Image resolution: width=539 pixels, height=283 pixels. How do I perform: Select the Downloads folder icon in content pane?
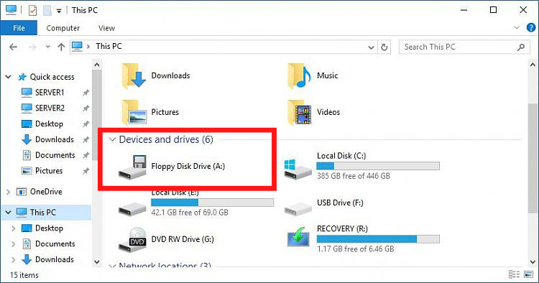pos(134,75)
